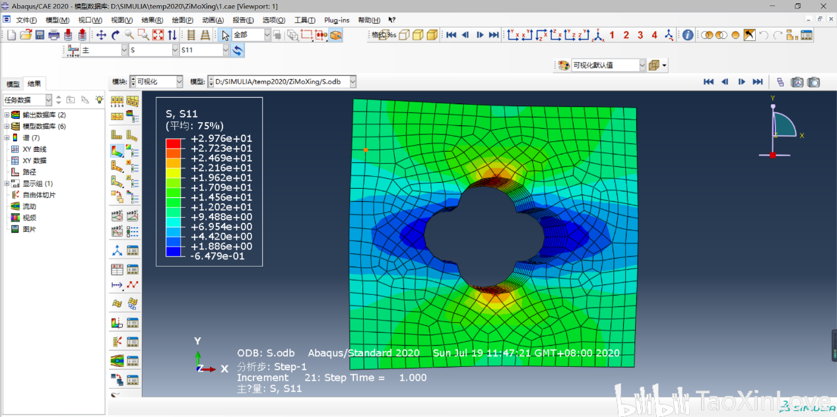Click the Auto-fit view icon
The height and width of the screenshot is (417, 837).
point(158,35)
